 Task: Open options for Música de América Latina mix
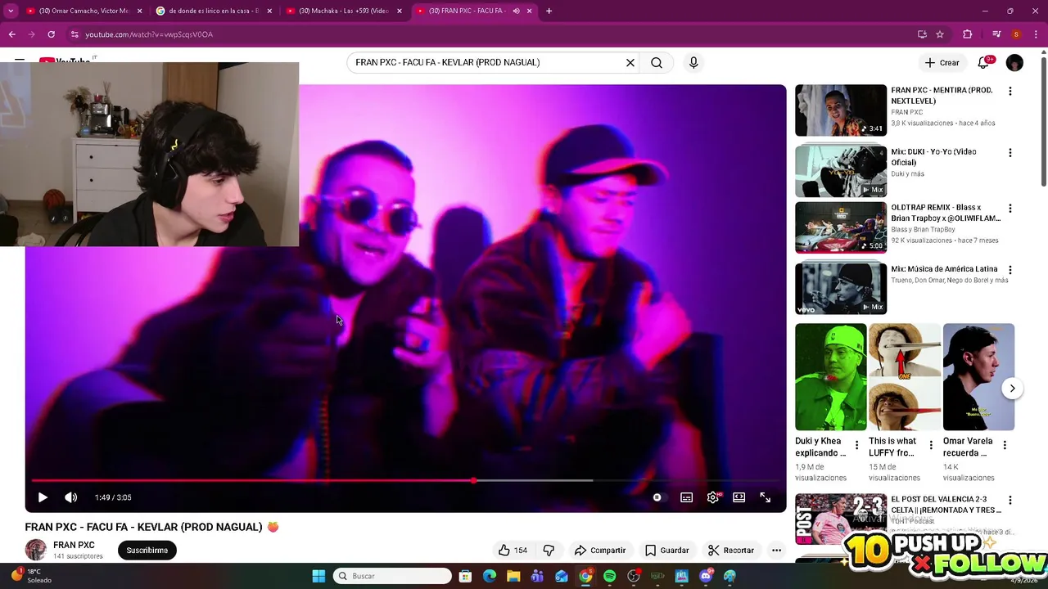(x=1010, y=270)
